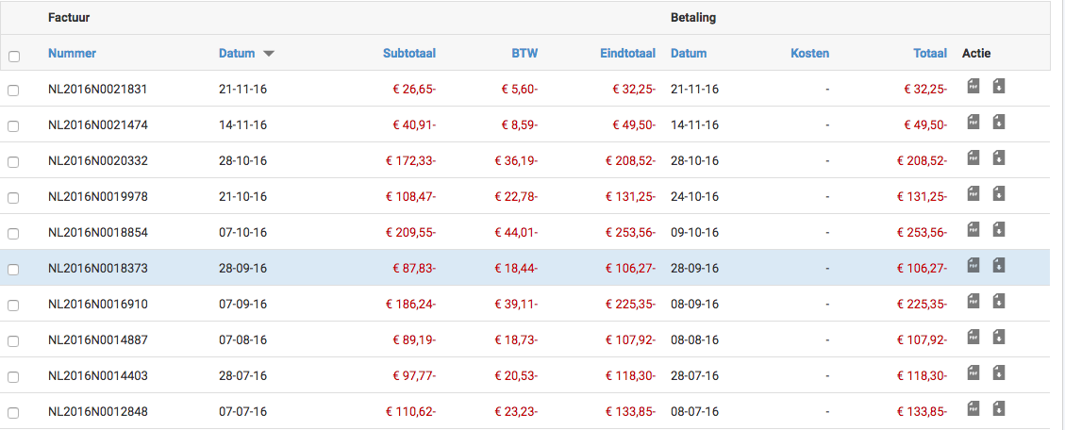This screenshot has height=430, width=1065.
Task: Click download icon for invoice NL2016N0021474
Action: tap(998, 123)
